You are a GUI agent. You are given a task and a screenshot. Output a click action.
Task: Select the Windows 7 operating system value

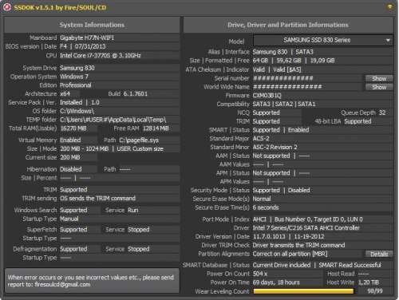[74, 77]
